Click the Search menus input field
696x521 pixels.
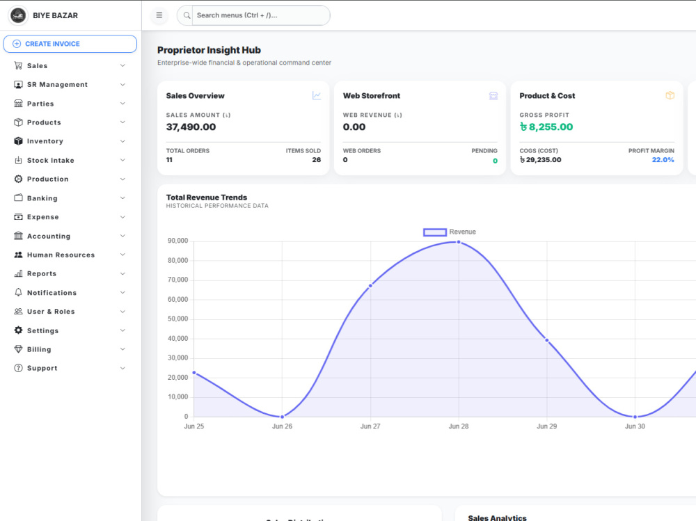[261, 15]
